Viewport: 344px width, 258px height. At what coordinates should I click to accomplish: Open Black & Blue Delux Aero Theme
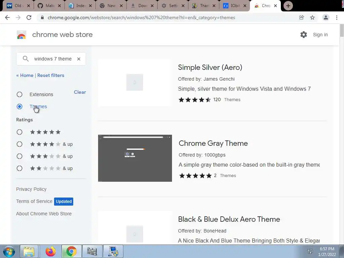pyautogui.click(x=229, y=219)
